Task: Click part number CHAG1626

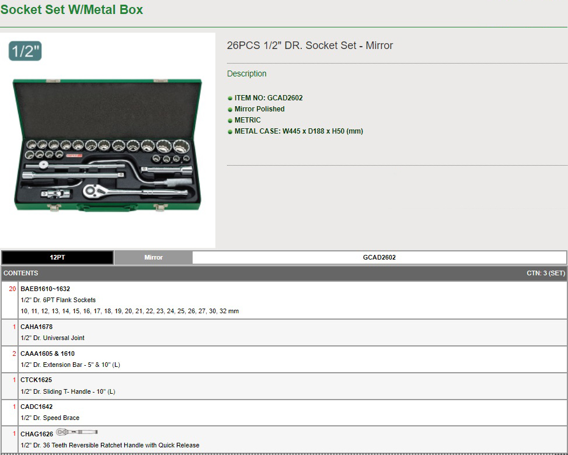Action: [37, 433]
